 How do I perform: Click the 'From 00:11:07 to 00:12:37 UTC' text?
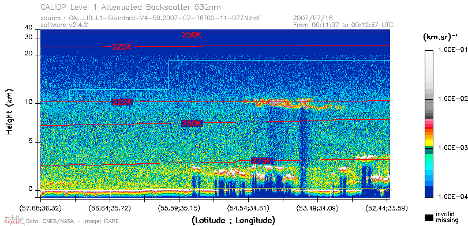(343, 25)
